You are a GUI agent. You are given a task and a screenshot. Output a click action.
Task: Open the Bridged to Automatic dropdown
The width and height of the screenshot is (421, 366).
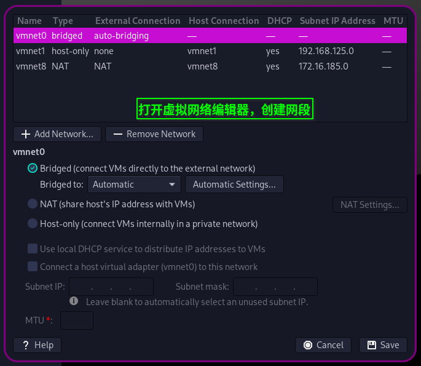(134, 185)
